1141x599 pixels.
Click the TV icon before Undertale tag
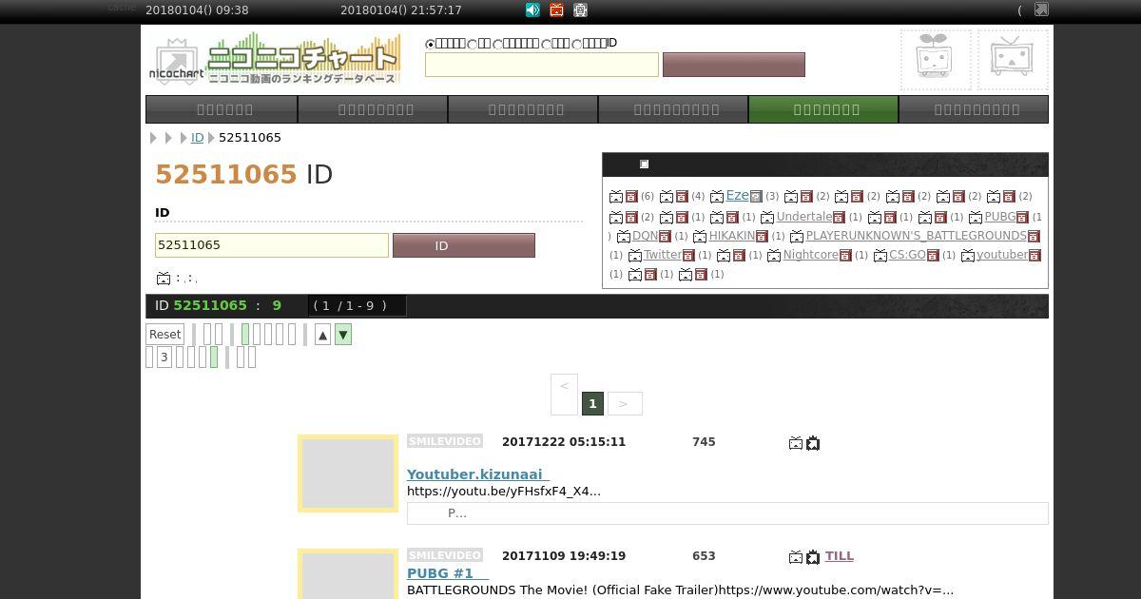coord(767,218)
